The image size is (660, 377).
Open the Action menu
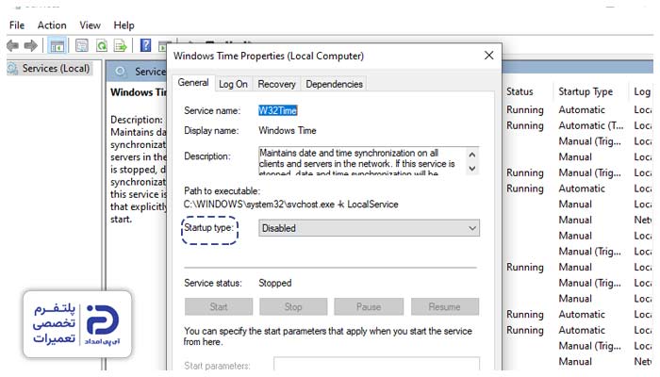point(52,25)
